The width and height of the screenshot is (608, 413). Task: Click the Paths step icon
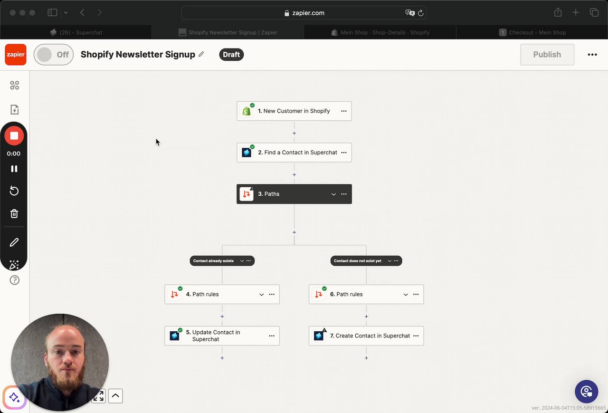click(x=247, y=194)
